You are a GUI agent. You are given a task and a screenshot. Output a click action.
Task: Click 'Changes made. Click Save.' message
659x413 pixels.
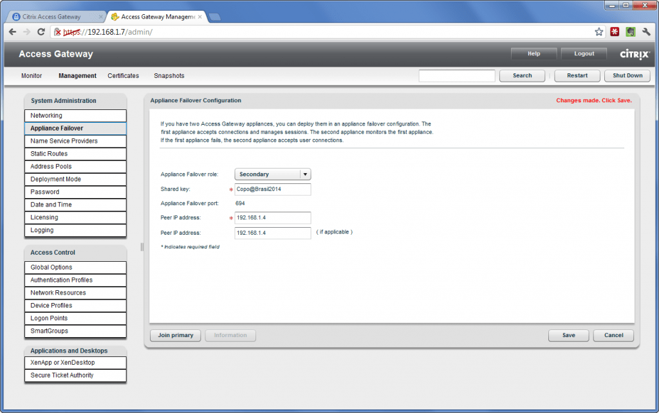tap(594, 100)
